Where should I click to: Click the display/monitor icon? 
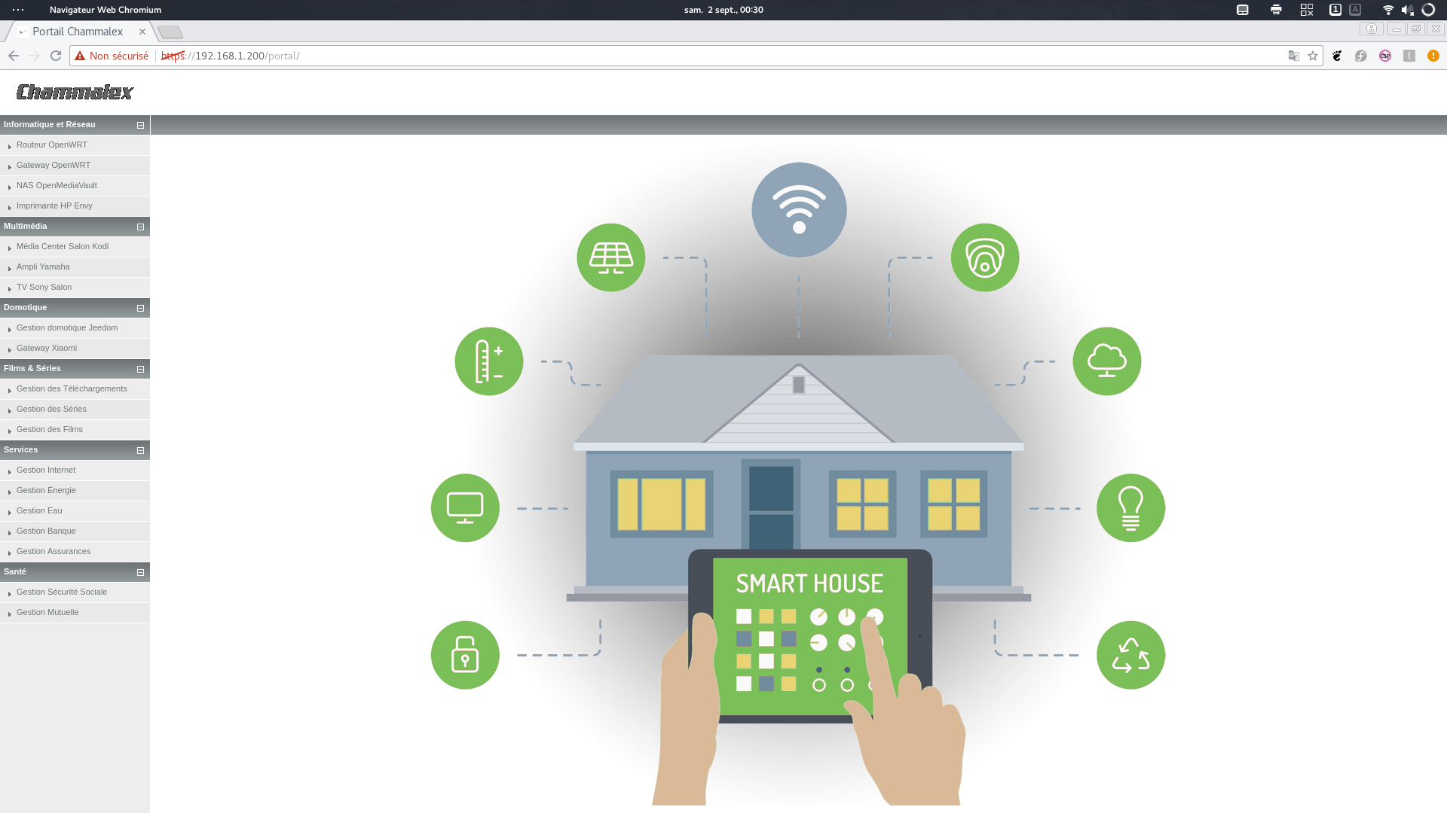(x=465, y=507)
